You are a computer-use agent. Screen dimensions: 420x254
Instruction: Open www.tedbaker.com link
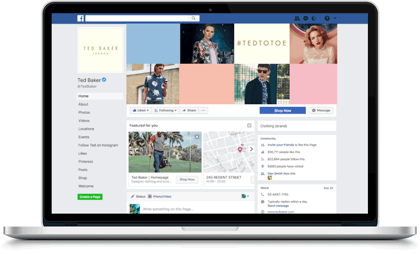[281, 212]
